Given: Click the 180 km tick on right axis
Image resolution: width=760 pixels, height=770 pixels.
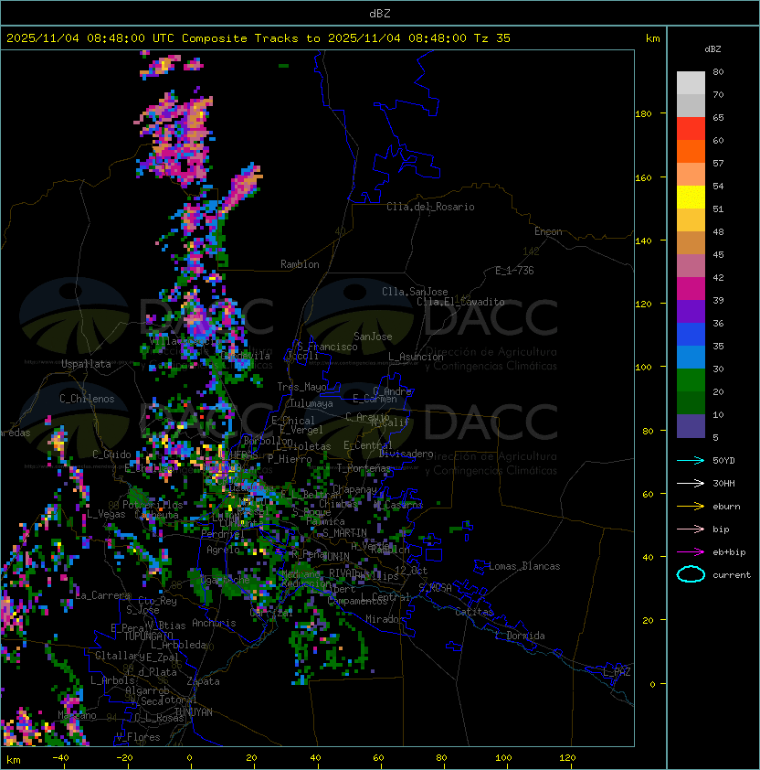Looking at the screenshot, I should tap(643, 114).
